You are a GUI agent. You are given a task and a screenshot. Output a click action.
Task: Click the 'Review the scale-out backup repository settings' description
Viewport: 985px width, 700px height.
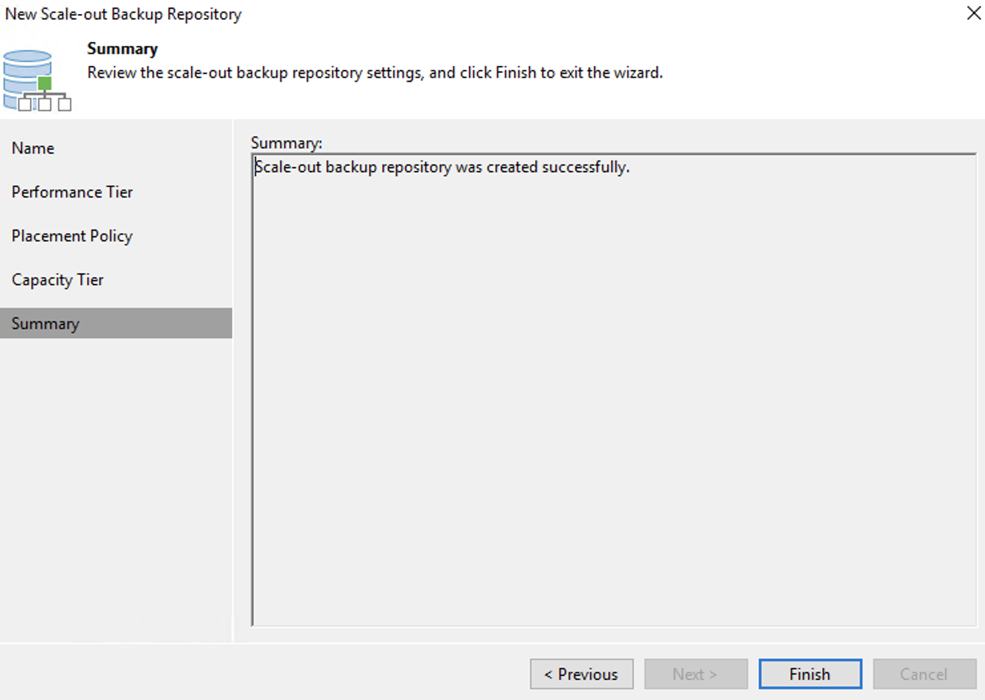pos(375,72)
